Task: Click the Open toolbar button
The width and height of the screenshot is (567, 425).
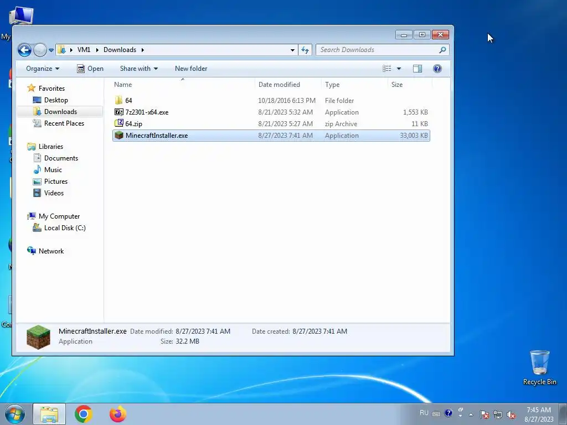Action: (90, 69)
